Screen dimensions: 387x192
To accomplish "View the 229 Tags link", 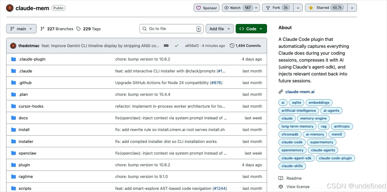I will click(x=89, y=29).
